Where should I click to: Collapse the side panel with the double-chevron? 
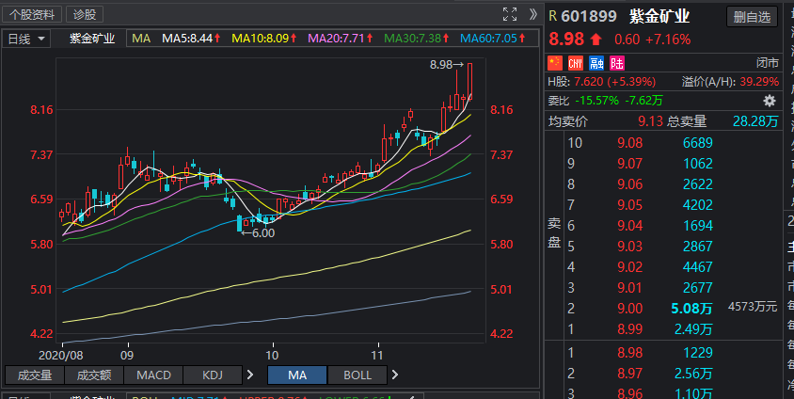pyautogui.click(x=532, y=15)
